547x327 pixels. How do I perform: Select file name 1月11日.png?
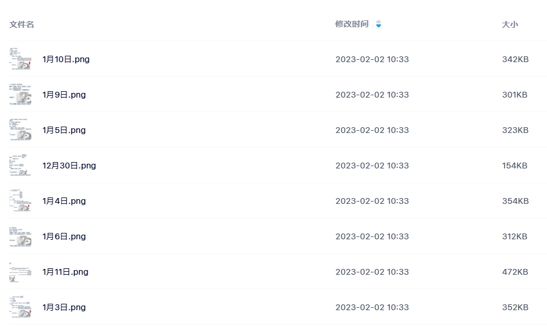(x=65, y=272)
